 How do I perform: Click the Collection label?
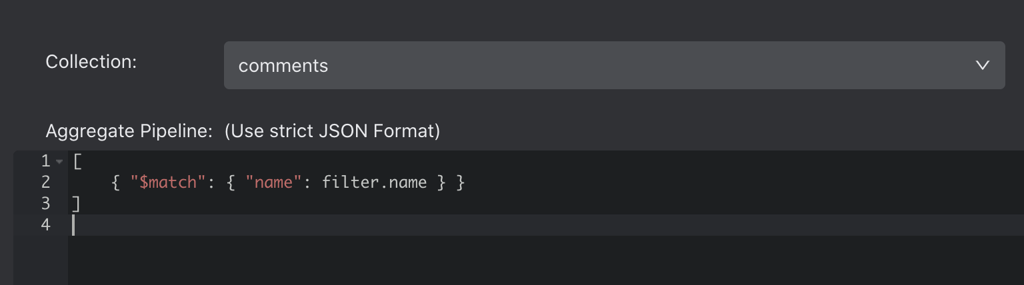point(91,62)
